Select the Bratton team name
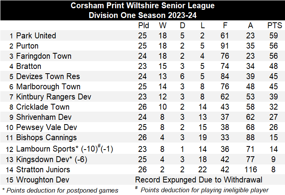Screen dimensions: 285x195 pyautogui.click(x=29, y=66)
